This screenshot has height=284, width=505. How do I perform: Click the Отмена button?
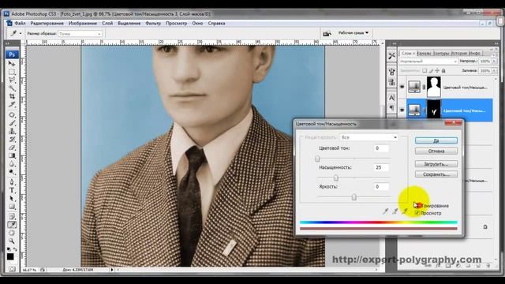[x=436, y=151]
